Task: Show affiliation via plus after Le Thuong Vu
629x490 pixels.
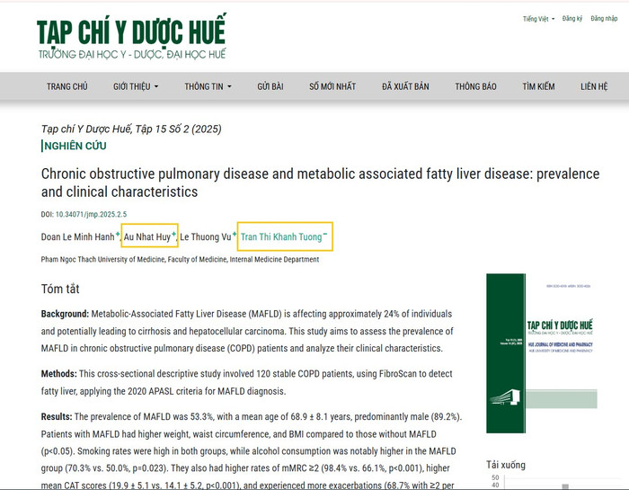Action: pos(235,235)
